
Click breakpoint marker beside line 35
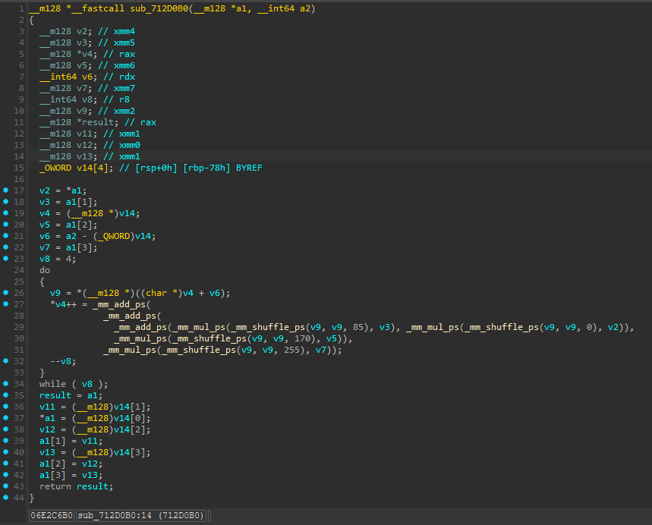coord(6,395)
